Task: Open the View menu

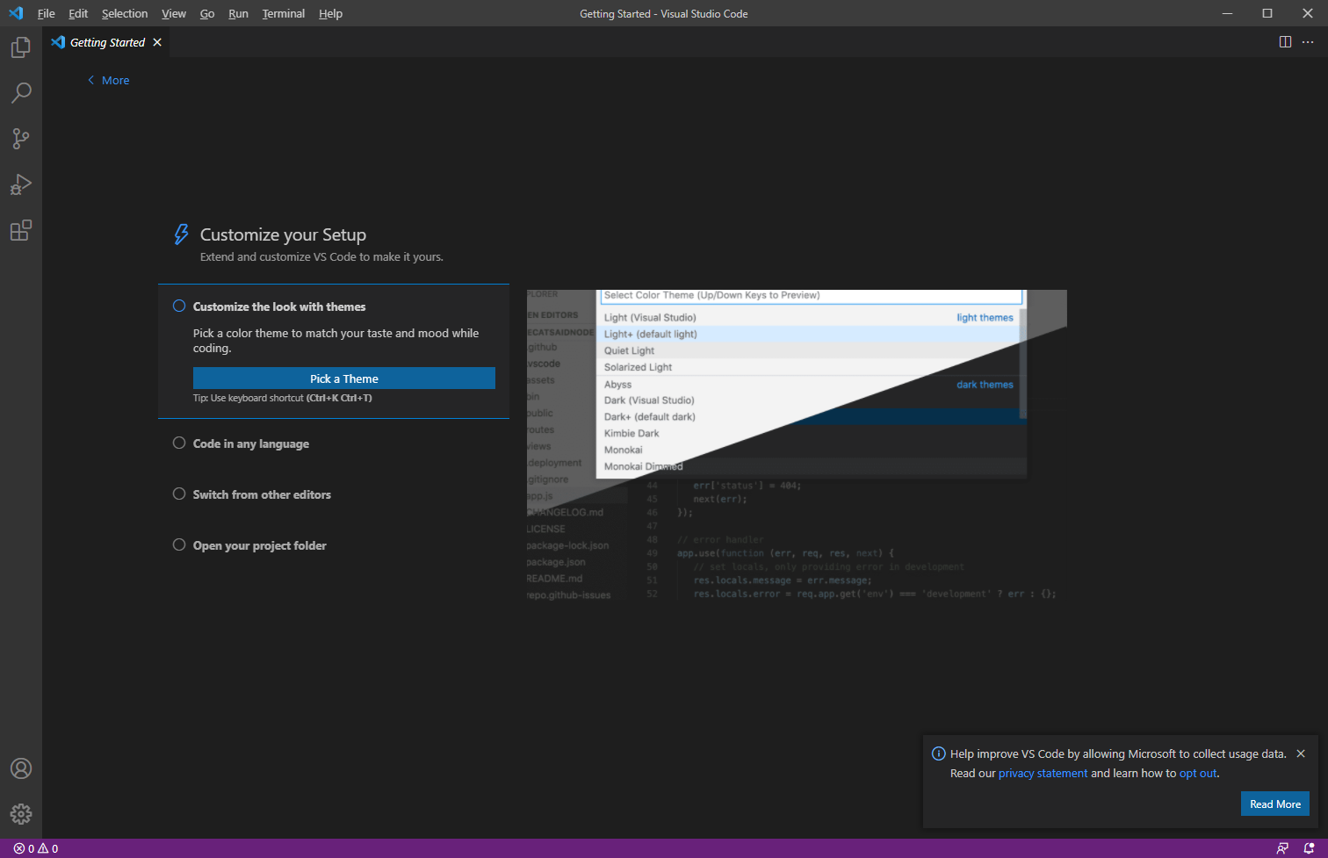Action: [174, 13]
